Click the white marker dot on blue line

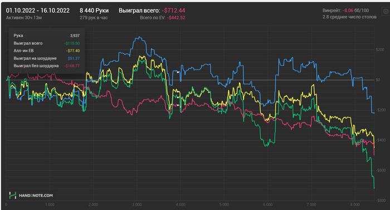click(x=178, y=72)
